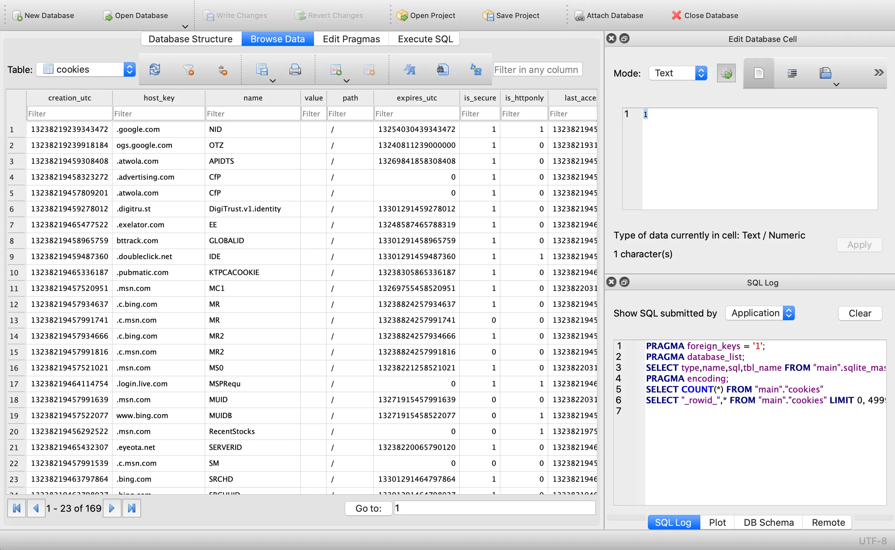Click find and replace icon
This screenshot has height=550, width=895.
476,69
